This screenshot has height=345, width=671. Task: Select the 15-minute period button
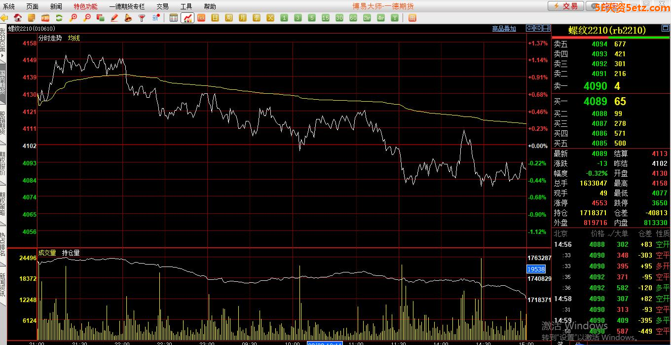click(x=326, y=18)
